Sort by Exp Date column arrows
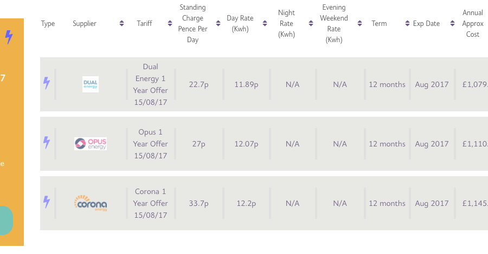The height and width of the screenshot is (254, 488). [x=453, y=23]
